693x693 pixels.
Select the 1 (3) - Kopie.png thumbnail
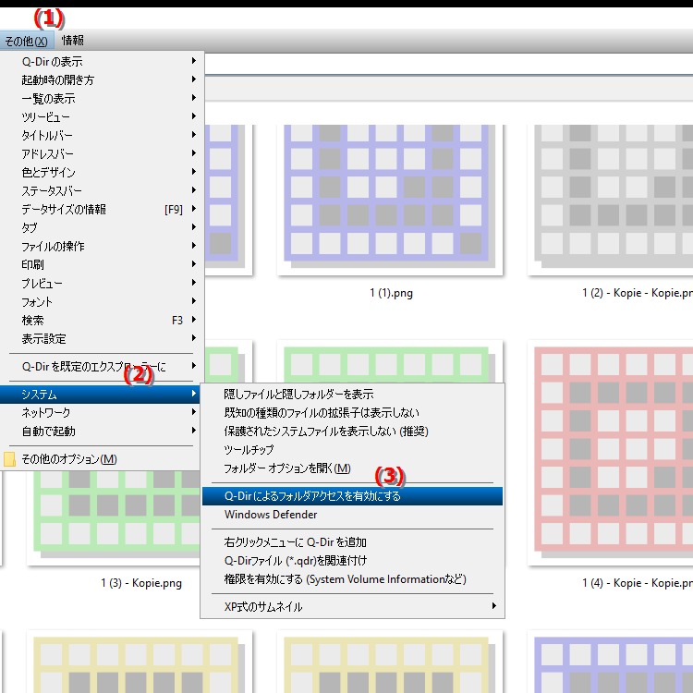[x=113, y=517]
